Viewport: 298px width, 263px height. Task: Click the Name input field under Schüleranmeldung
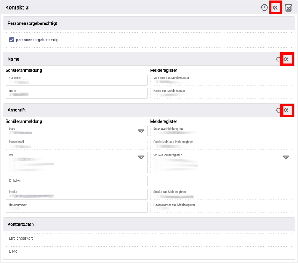(x=77, y=93)
